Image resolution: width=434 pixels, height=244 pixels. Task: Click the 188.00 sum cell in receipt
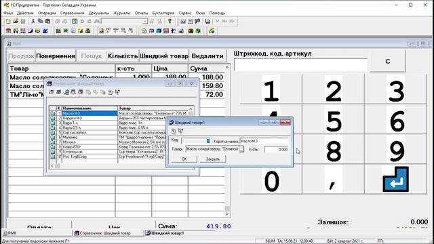206,77
